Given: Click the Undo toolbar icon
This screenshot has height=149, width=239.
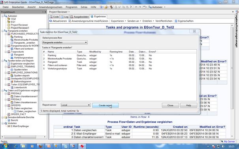Looking at the screenshot, I should pyautogui.click(x=136, y=7).
